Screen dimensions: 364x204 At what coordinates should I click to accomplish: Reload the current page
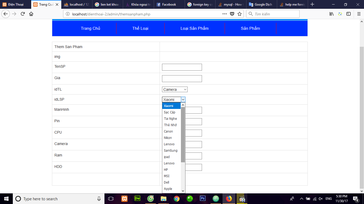23,14
